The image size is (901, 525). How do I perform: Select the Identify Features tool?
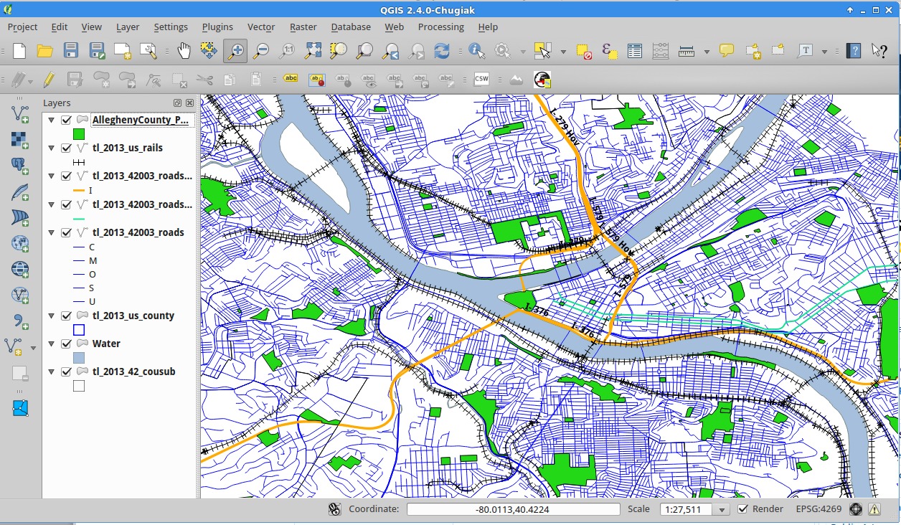click(476, 50)
